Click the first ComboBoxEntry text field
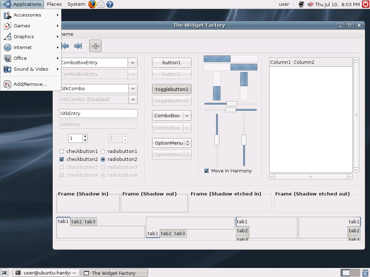370x277 pixels. (94, 63)
